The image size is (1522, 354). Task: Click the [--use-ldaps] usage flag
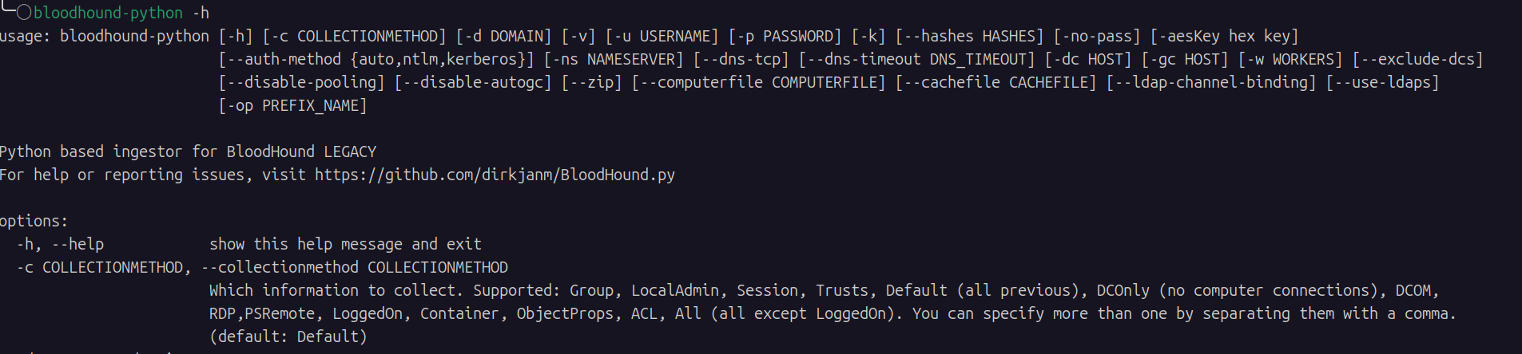1382,82
